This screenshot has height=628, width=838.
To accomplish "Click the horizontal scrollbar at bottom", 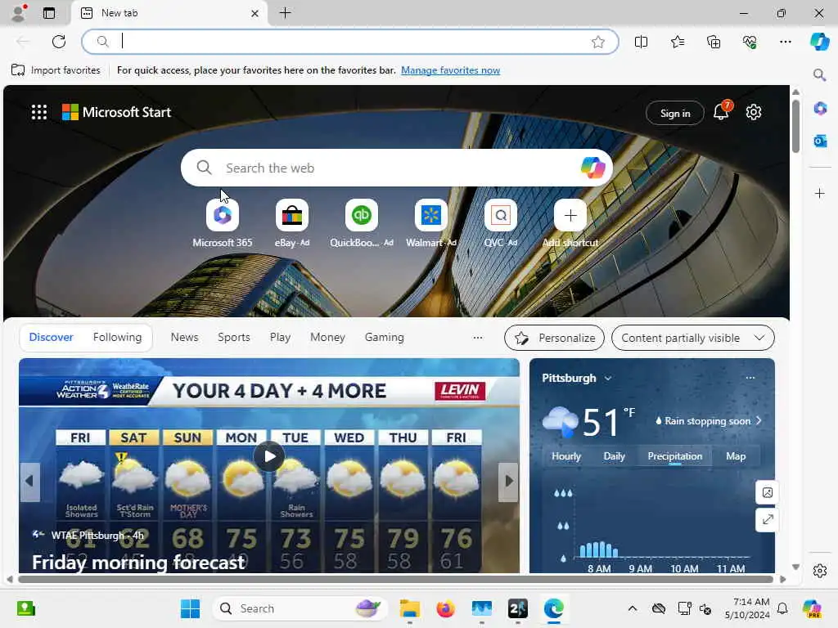I will [x=395, y=580].
